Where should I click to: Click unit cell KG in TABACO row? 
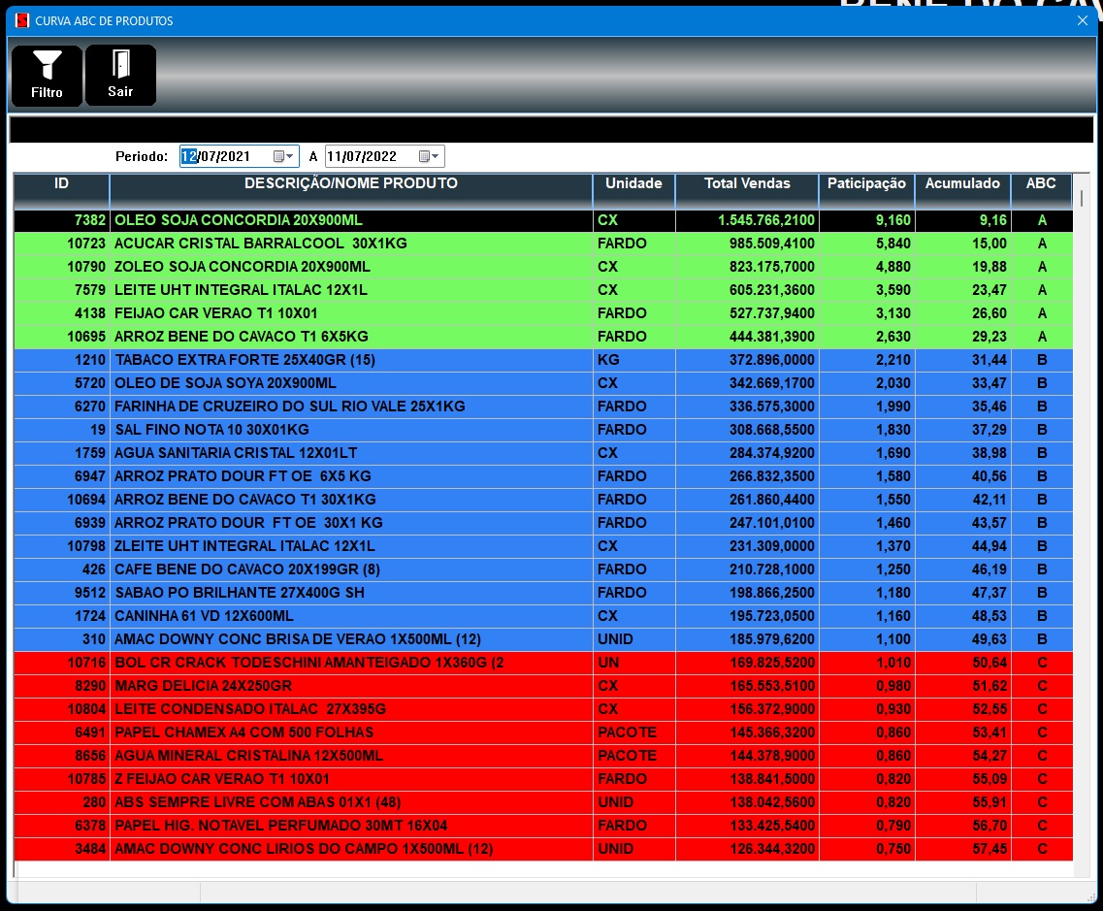pyautogui.click(x=608, y=360)
